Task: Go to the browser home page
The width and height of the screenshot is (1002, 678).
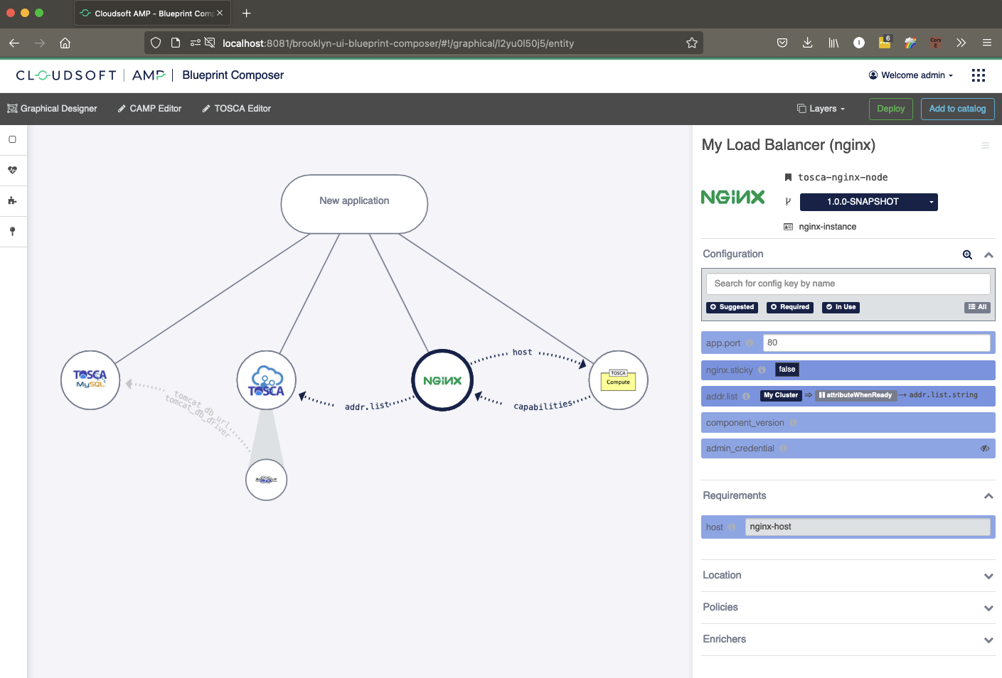Action: 65,43
